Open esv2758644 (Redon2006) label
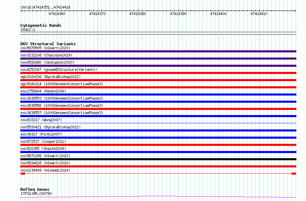The height and width of the screenshot is (201, 306). (43, 91)
